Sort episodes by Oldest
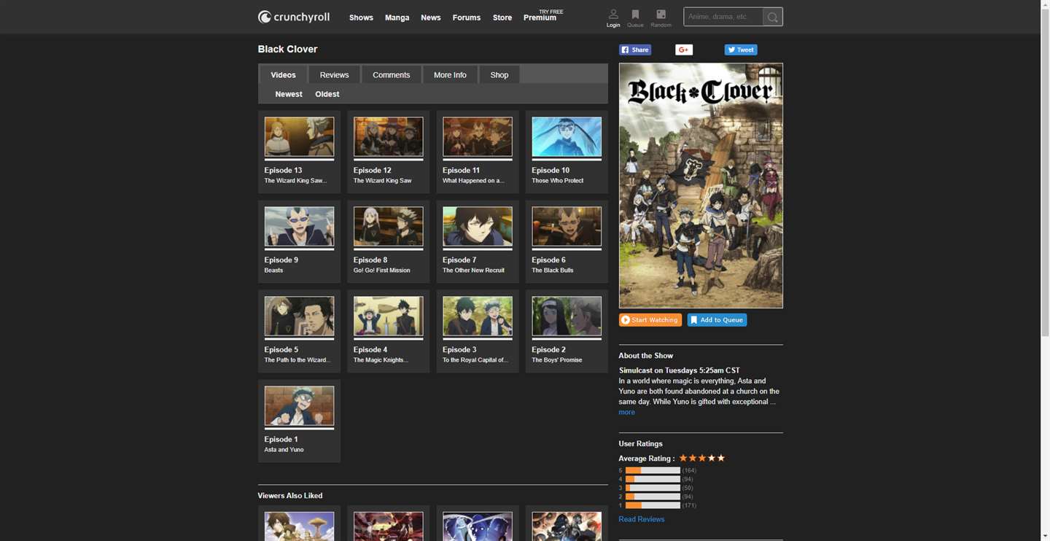Screen dimensions: 1050x541 coord(327,94)
